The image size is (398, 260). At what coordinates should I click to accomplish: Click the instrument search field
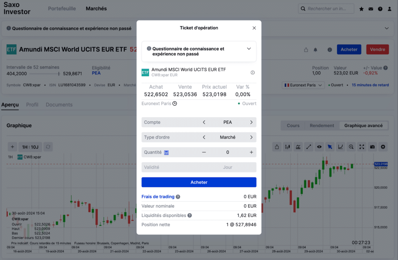326,9
